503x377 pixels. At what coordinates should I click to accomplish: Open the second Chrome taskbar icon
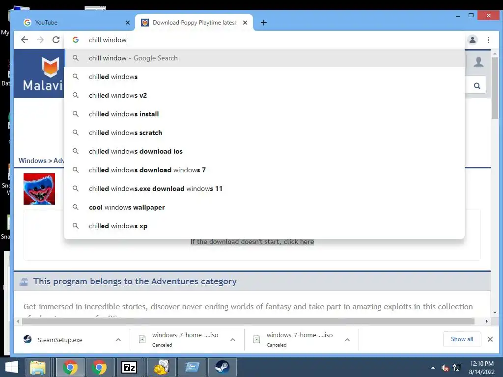point(99,367)
